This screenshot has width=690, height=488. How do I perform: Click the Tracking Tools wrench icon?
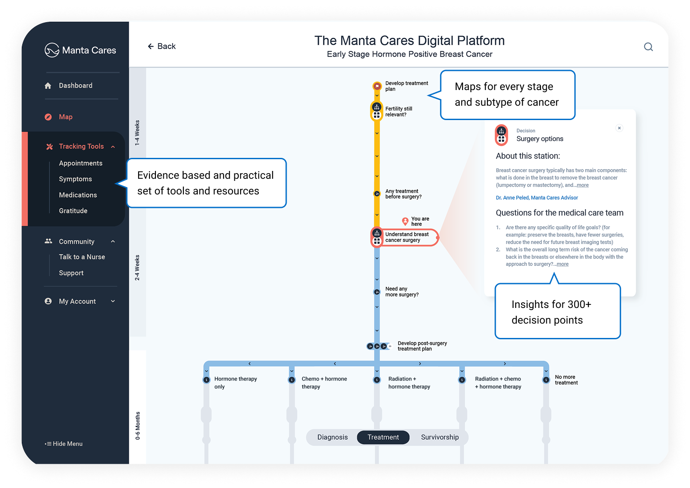point(49,147)
